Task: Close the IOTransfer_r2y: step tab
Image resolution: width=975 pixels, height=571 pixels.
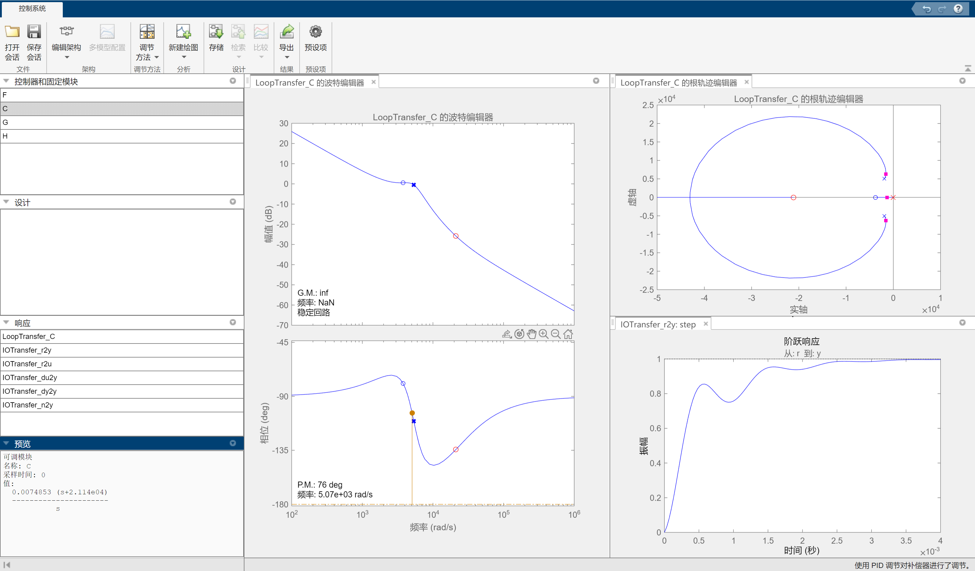Action: 706,324
